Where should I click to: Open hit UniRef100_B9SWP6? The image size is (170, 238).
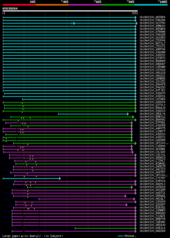(x=152, y=29)
